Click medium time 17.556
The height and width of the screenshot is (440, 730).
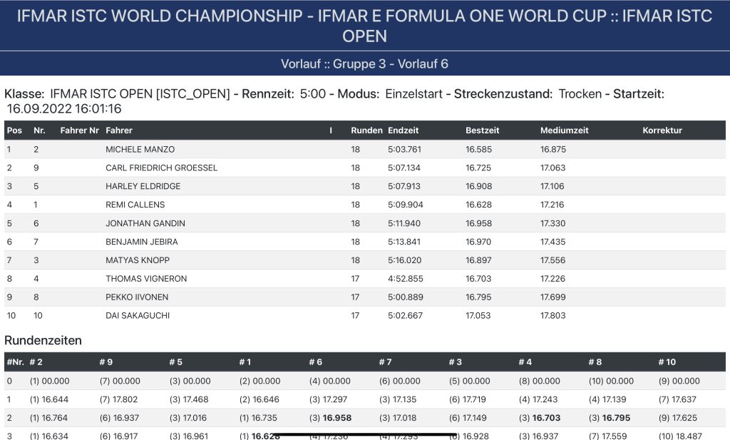[x=553, y=260]
